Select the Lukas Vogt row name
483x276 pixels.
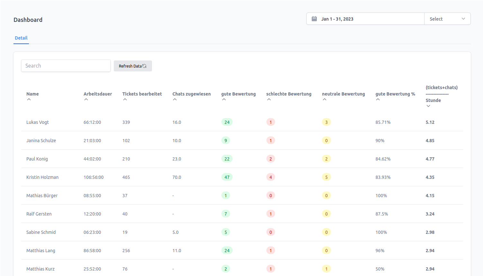(x=38, y=122)
